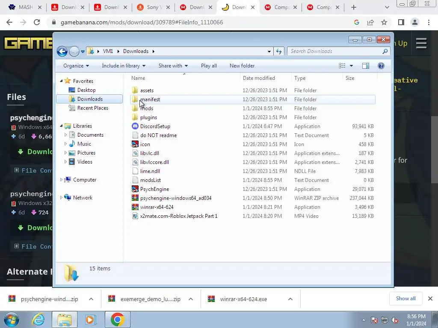
Task: Select the Music library icon
Action: (x=72, y=144)
